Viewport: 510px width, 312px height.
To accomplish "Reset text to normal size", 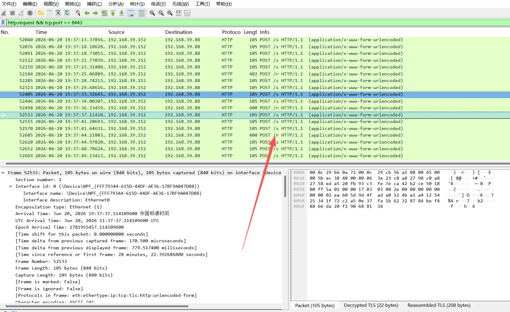I will tap(170, 13).
